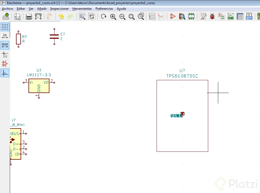
Task: Toggle the cursor shape option
Action: (5, 54)
